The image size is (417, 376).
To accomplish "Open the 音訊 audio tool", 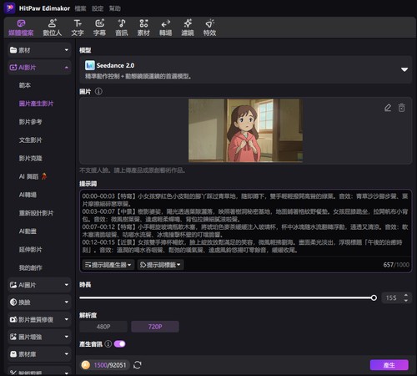I will point(122,28).
